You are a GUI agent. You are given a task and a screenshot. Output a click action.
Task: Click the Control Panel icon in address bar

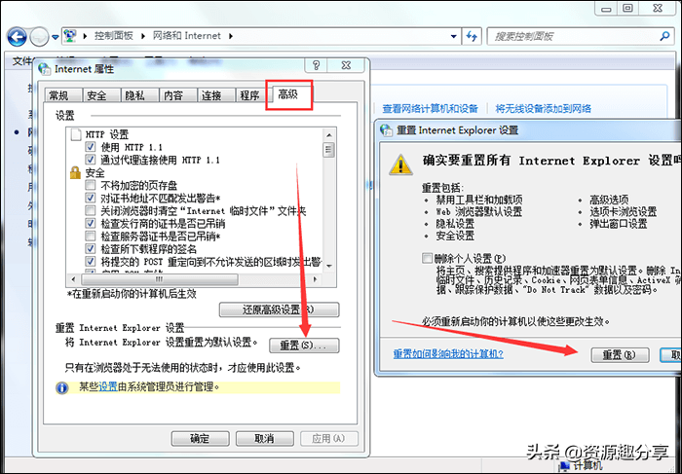[70, 36]
